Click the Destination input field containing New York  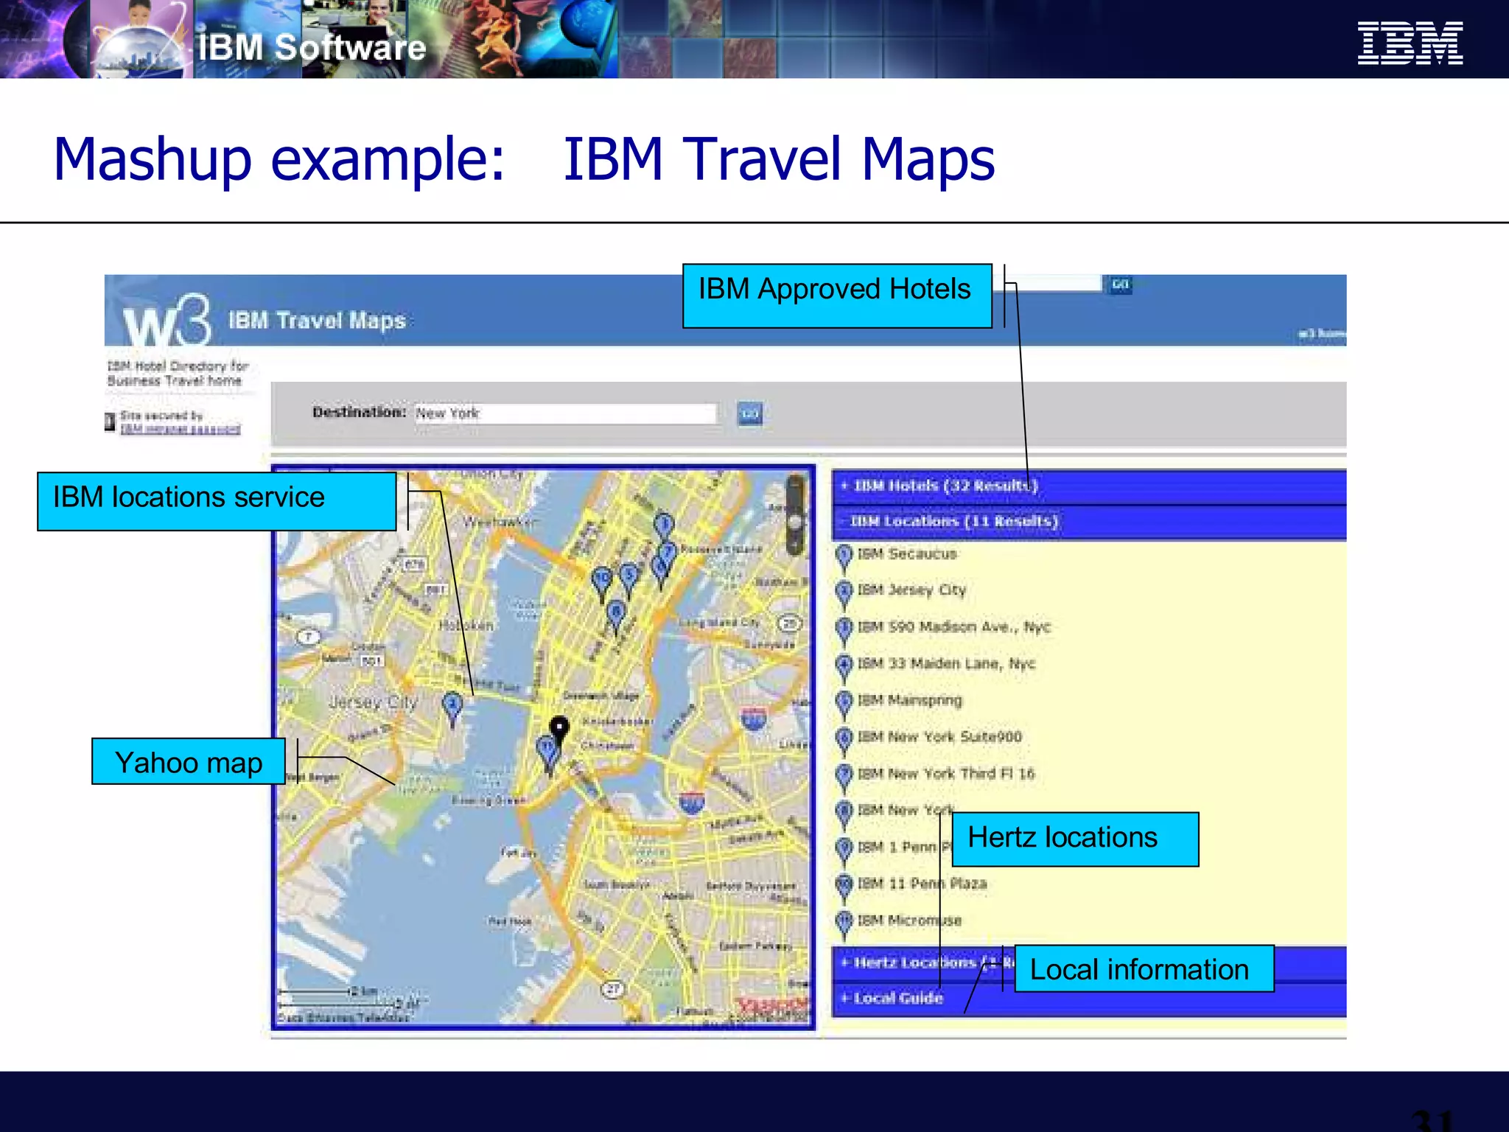click(565, 413)
